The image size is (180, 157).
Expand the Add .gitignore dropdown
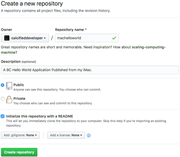coord(20,135)
